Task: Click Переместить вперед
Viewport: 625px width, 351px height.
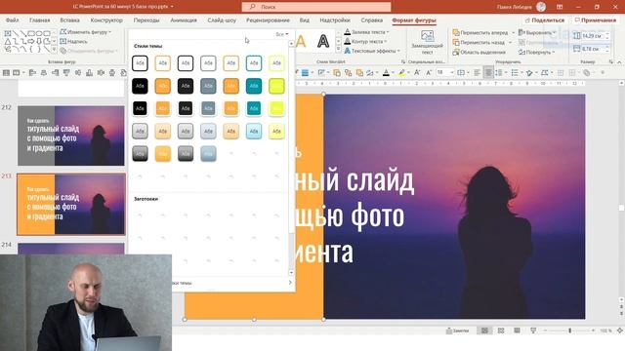Action: tap(480, 32)
